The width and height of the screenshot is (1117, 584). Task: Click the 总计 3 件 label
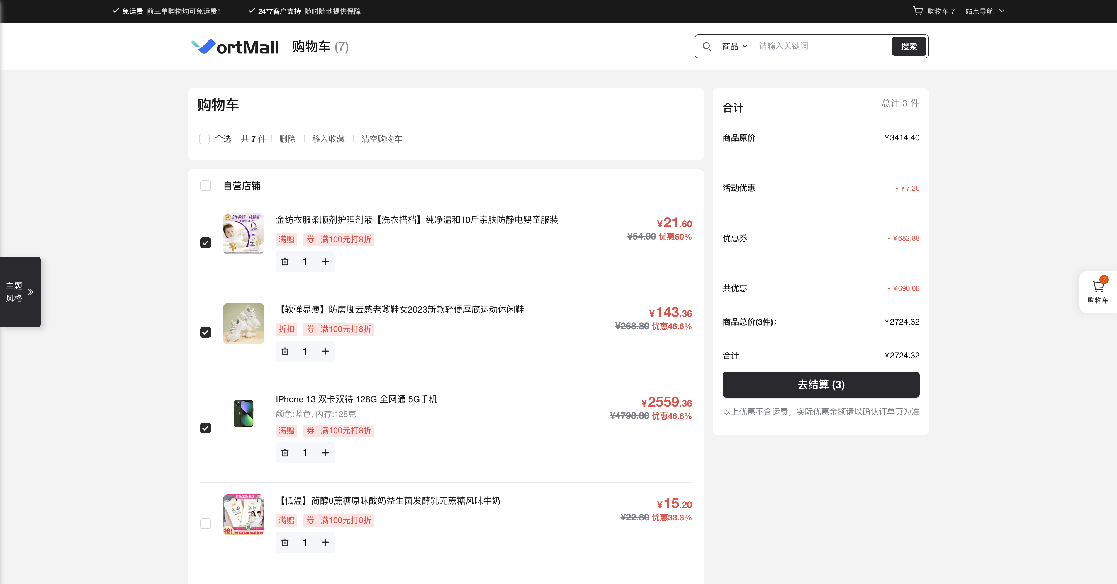[x=900, y=103]
